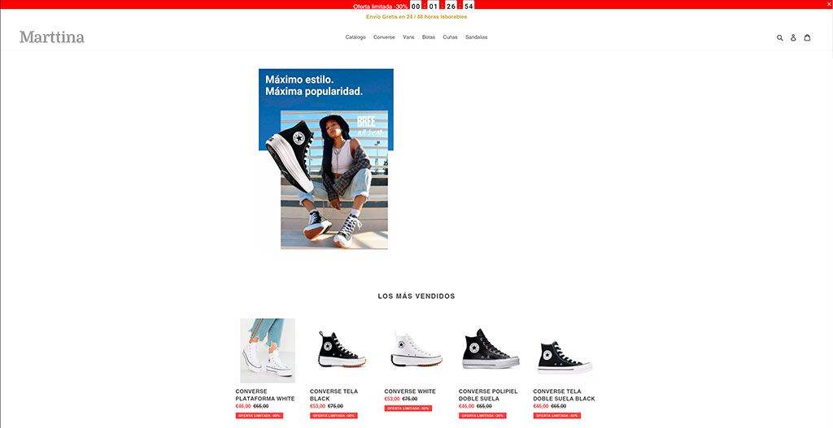
Task: Open the user account icon
Action: click(x=793, y=37)
